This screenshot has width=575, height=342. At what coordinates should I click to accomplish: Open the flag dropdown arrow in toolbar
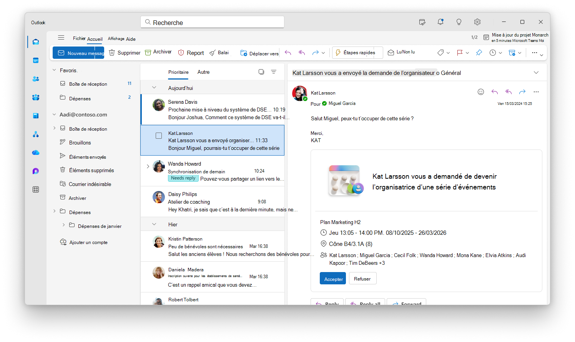(467, 53)
